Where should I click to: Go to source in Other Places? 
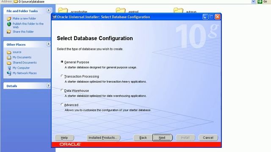click(17, 52)
